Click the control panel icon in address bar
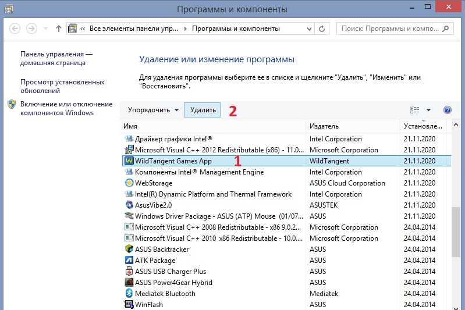 point(72,28)
